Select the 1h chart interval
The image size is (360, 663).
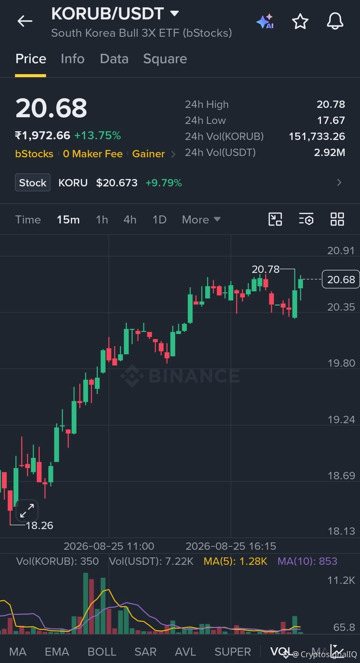[102, 219]
